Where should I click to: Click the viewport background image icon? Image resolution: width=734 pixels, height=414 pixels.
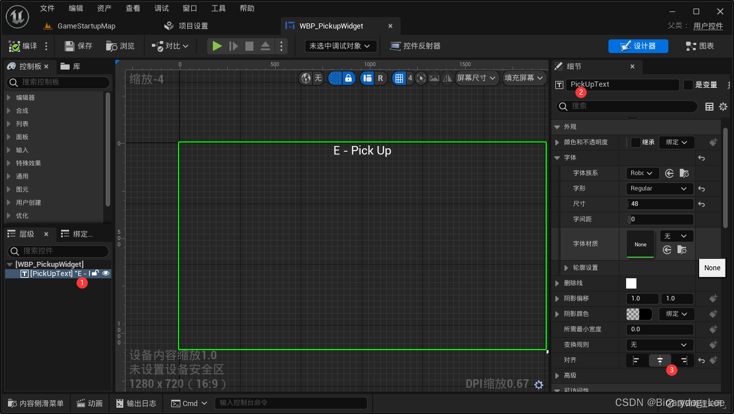pyautogui.click(x=434, y=78)
